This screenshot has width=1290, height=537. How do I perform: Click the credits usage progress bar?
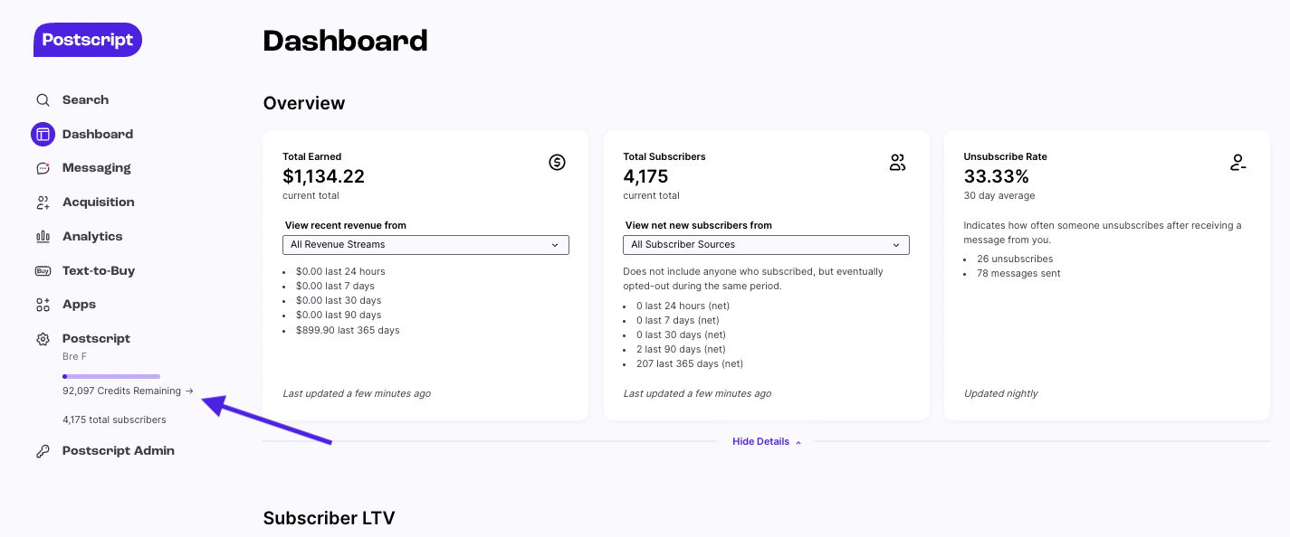[x=111, y=376]
